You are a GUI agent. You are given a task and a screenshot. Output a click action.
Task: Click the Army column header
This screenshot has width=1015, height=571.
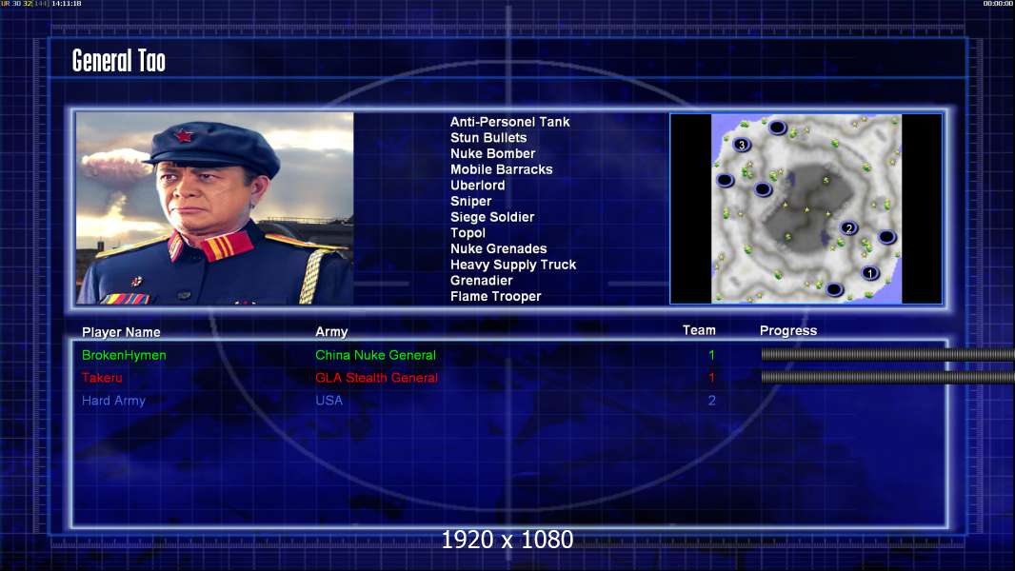(331, 331)
